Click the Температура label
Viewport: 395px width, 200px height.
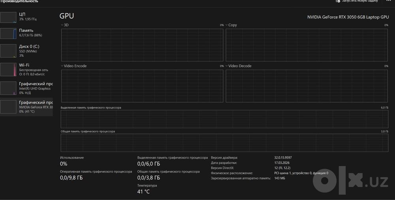(x=147, y=185)
